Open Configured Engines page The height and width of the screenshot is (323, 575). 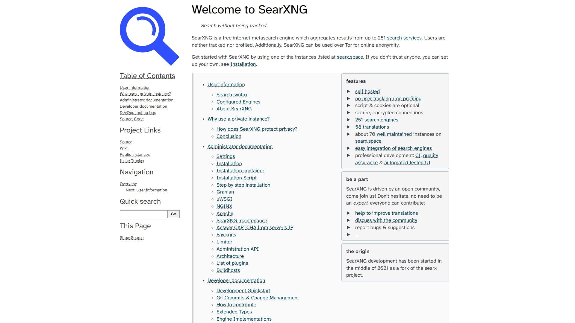click(238, 102)
